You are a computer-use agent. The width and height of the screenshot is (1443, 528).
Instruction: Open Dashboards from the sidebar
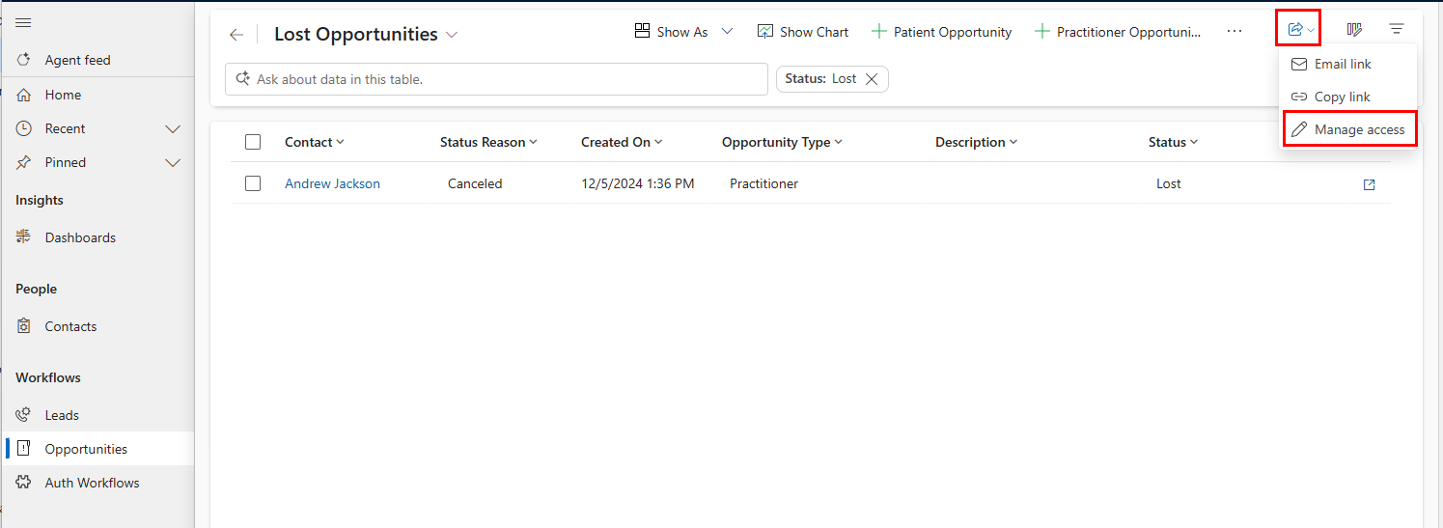pyautogui.click(x=80, y=237)
